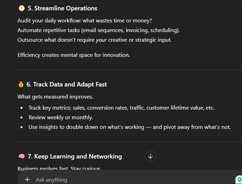Click the "Use insights to double down" bullet
The width and height of the screenshot is (242, 184).
point(130,127)
